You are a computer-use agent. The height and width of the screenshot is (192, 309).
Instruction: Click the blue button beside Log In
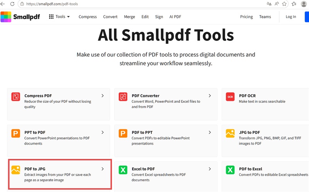point(307,17)
